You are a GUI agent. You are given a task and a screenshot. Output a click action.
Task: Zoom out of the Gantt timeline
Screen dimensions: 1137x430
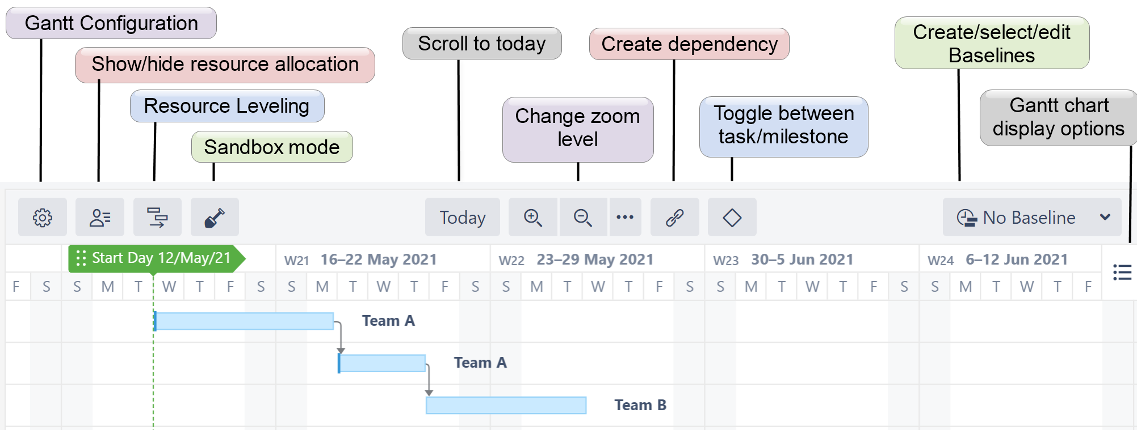[582, 217]
